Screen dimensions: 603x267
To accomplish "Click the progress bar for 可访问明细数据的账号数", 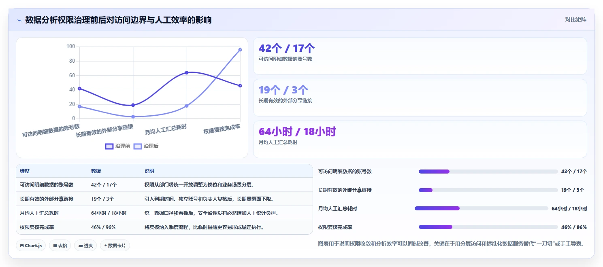I will click(488, 172).
